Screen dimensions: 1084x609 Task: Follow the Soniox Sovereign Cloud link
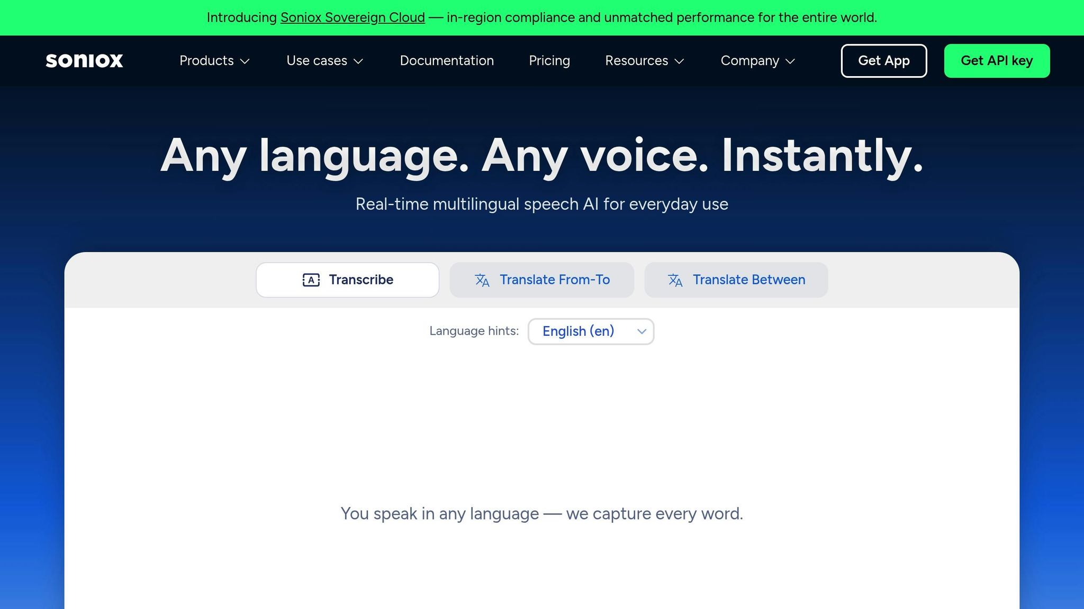pyautogui.click(x=353, y=17)
